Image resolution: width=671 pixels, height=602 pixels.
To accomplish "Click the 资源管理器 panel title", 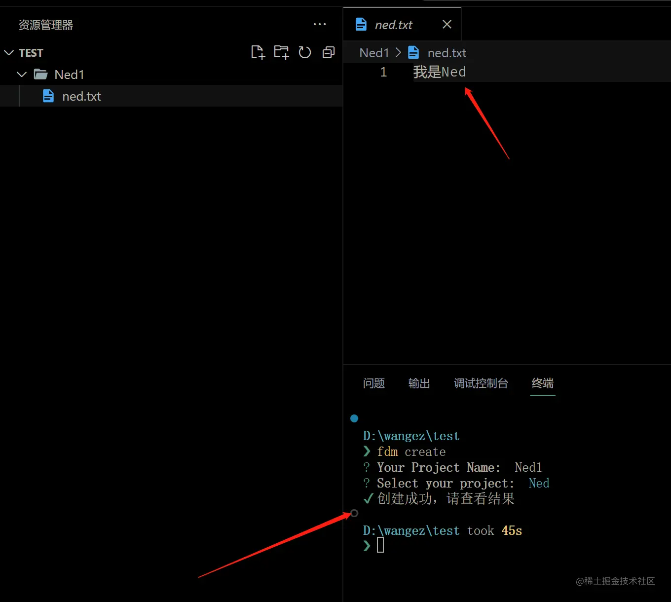I will click(46, 25).
